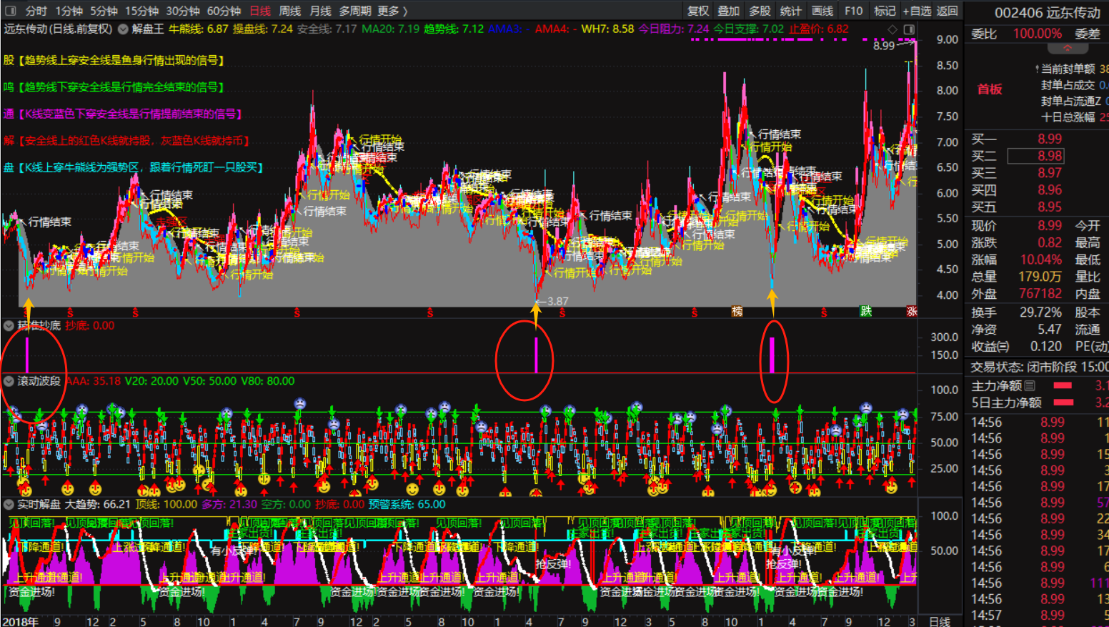The height and width of the screenshot is (627, 1109).
Task: Click the diamond icon above the price axis
Action: coord(892,29)
